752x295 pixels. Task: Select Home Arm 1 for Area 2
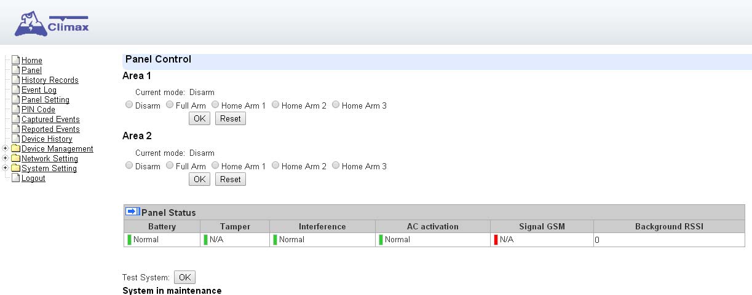tap(215, 166)
